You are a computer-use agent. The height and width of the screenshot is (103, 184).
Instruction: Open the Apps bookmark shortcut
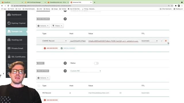pyautogui.click(x=4, y=9)
